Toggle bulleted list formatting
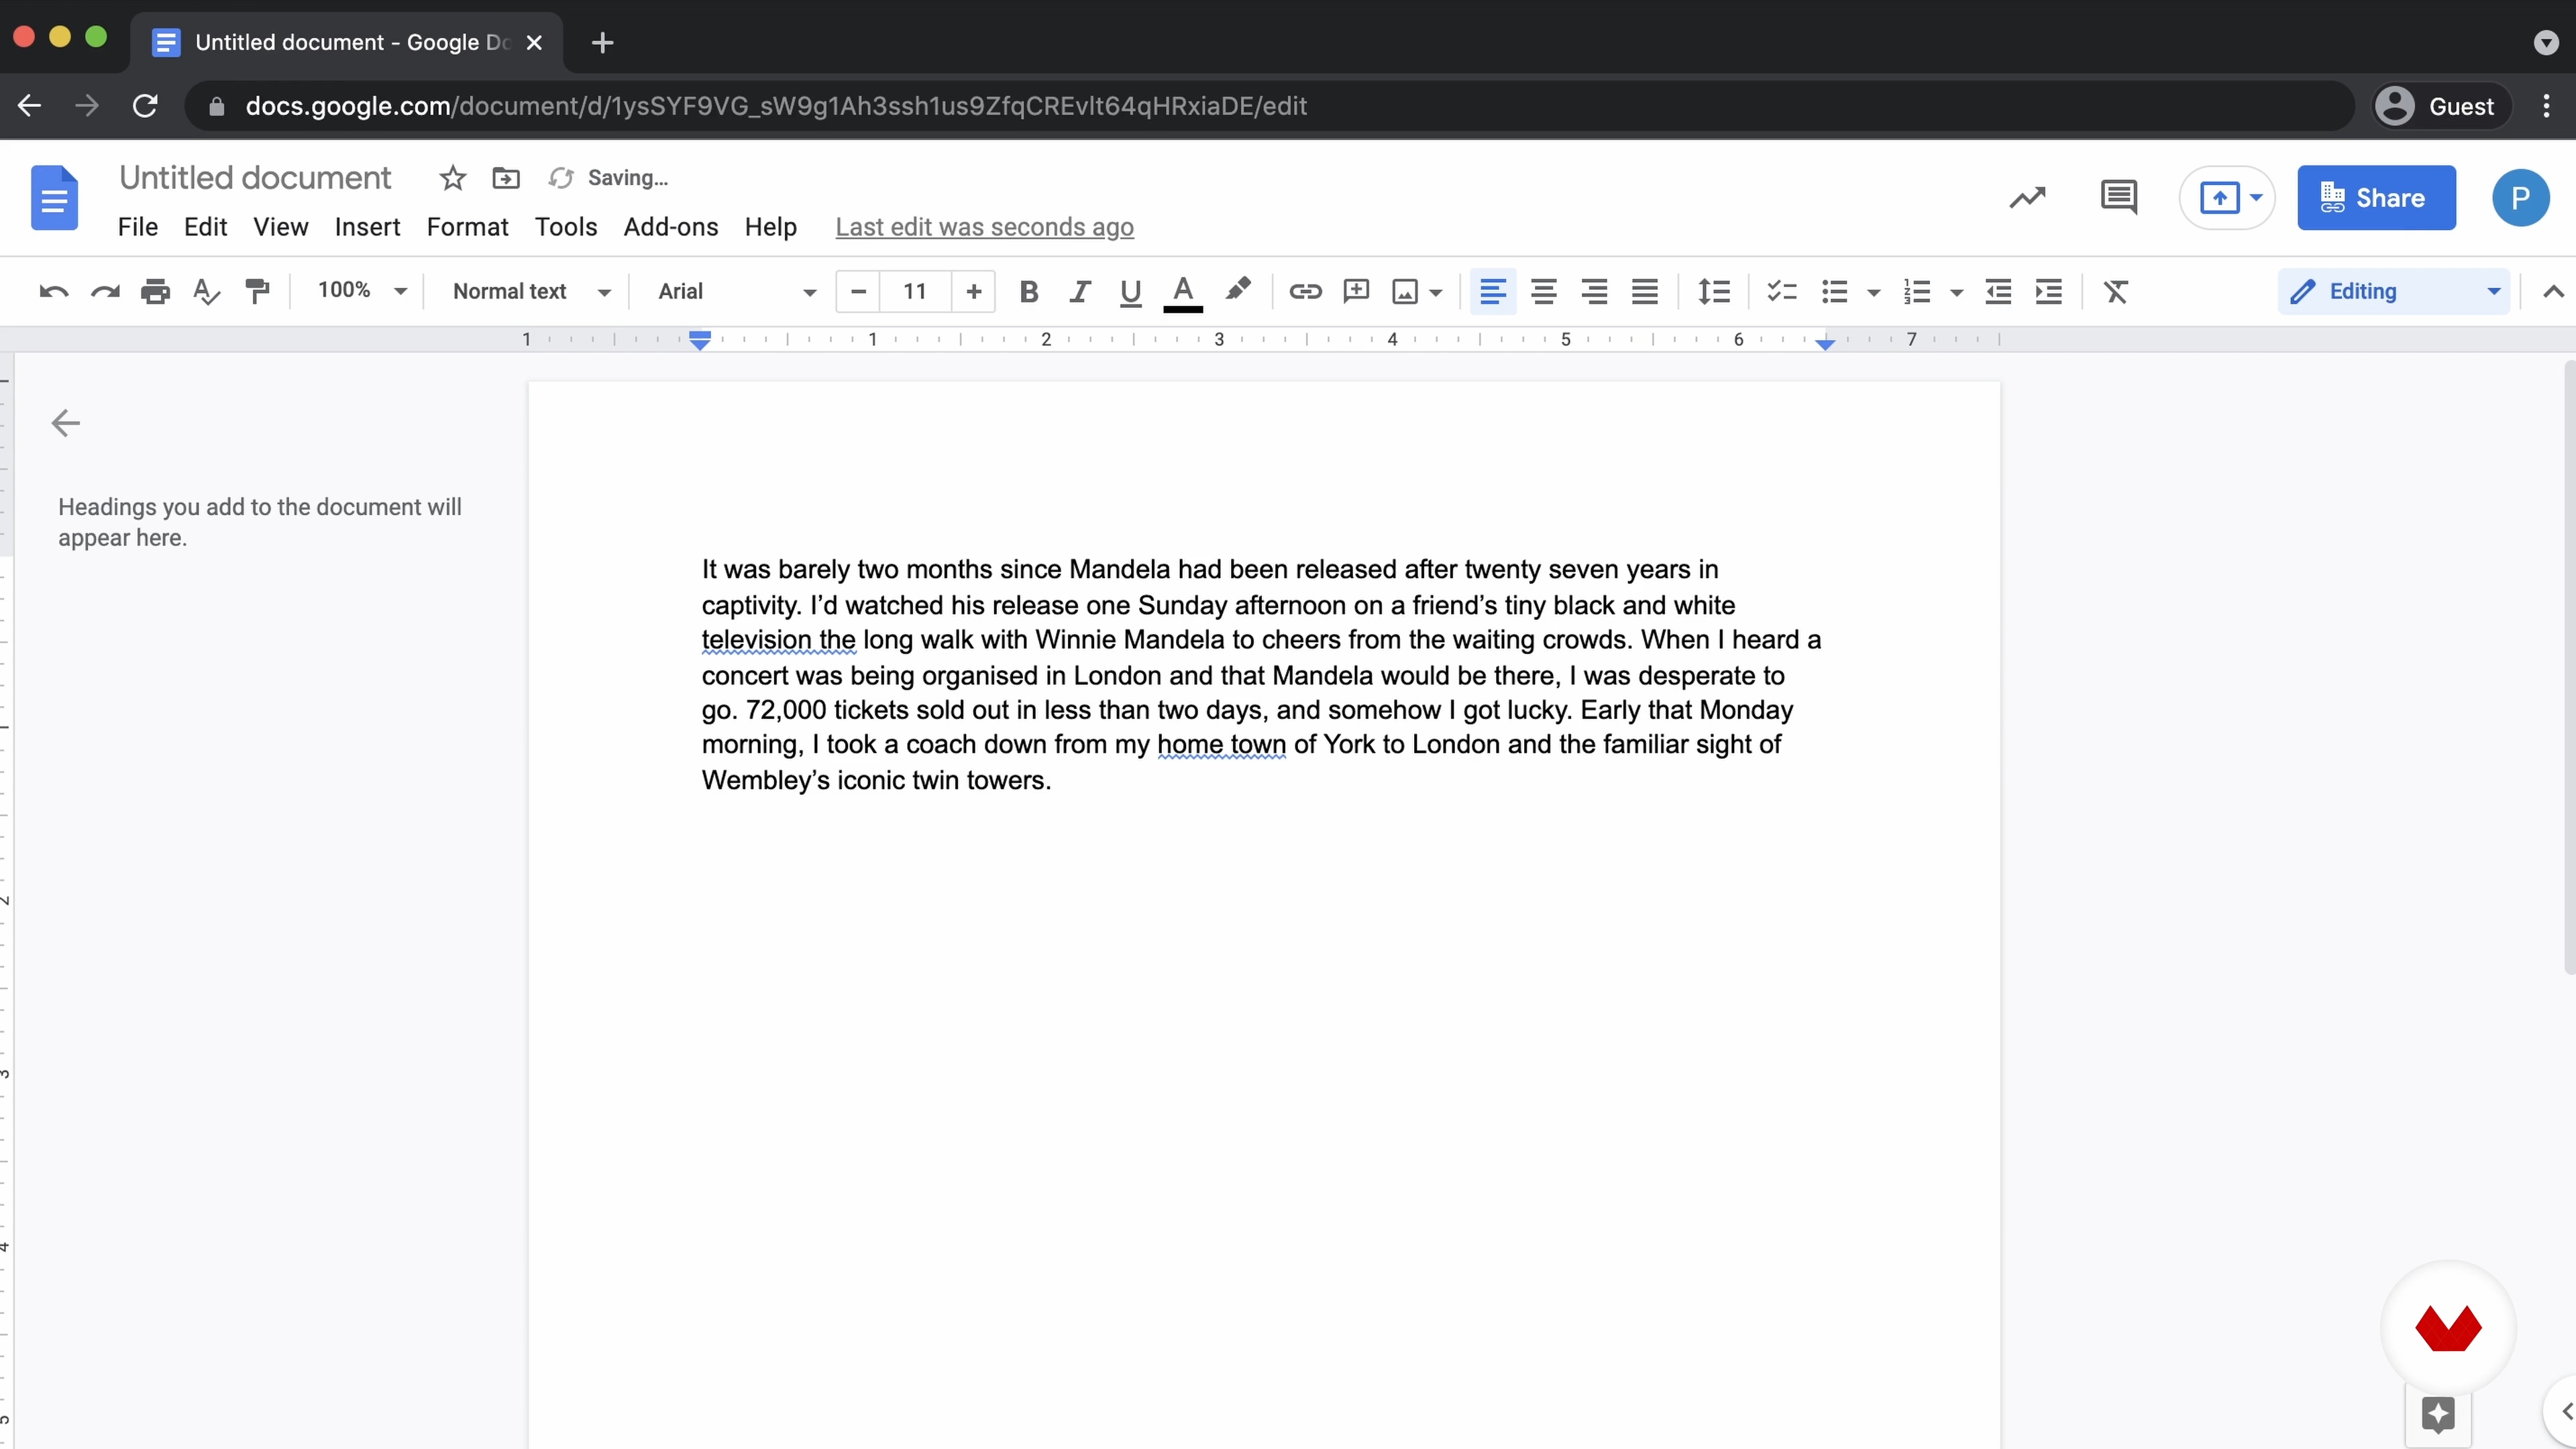 pos(1834,291)
